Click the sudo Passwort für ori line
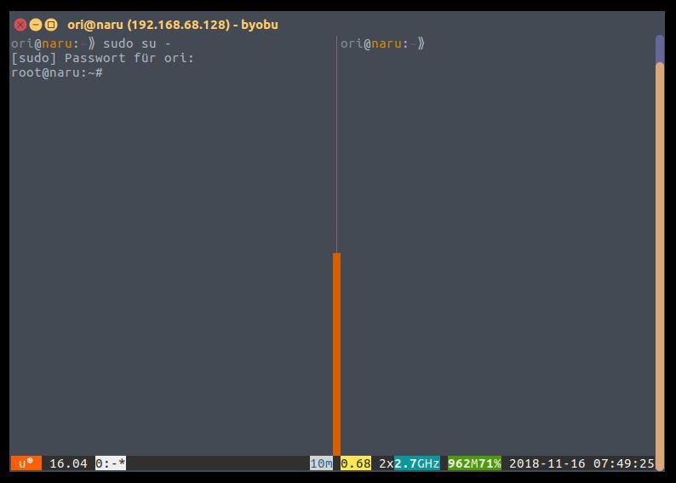 (x=102, y=58)
